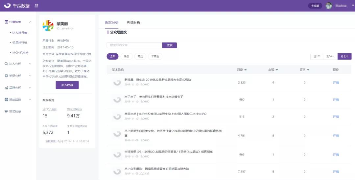Click the 专业版 badge in the header

click(315, 6)
